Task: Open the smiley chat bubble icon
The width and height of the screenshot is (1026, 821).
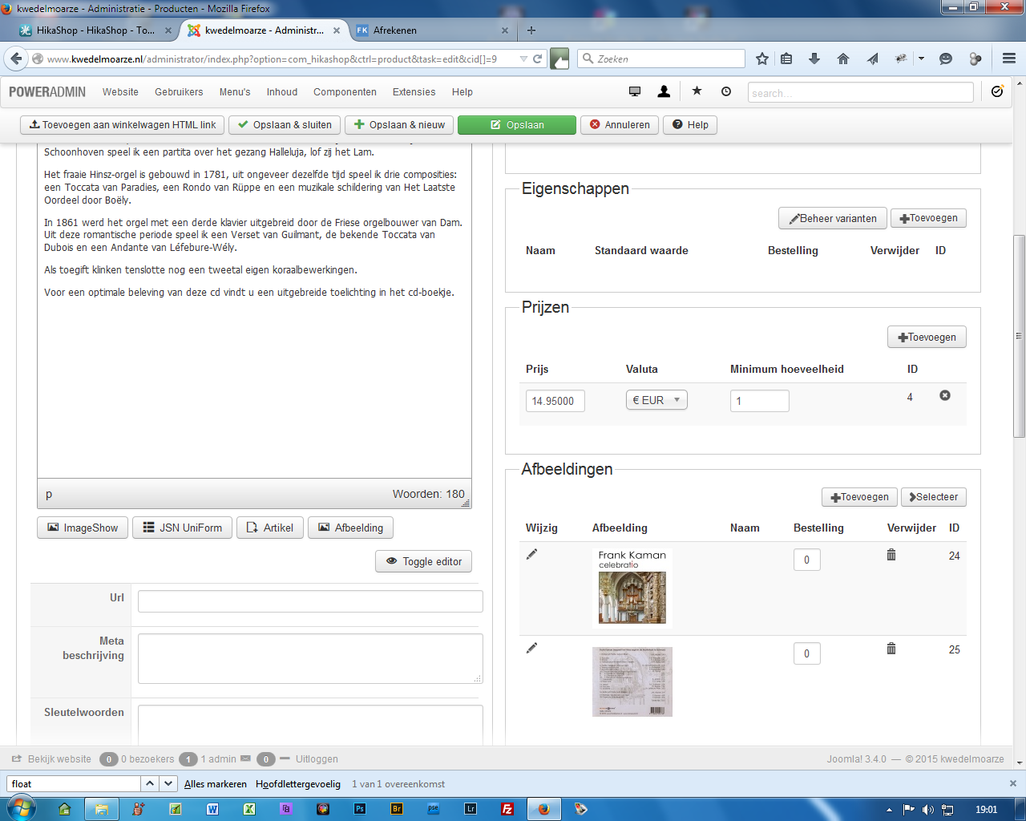Action: pos(946,59)
